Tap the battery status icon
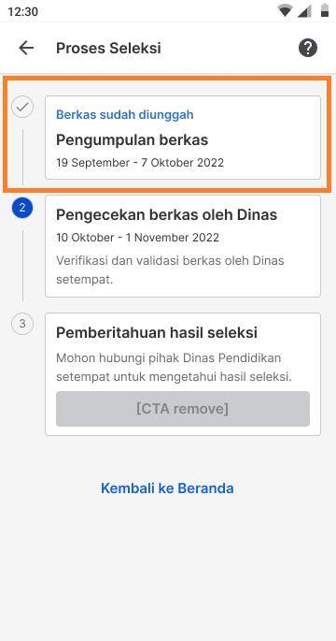This screenshot has height=641, width=336. 325,10
